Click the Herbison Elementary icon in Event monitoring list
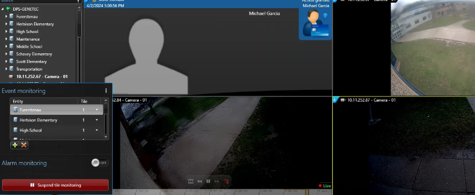 click(15, 120)
